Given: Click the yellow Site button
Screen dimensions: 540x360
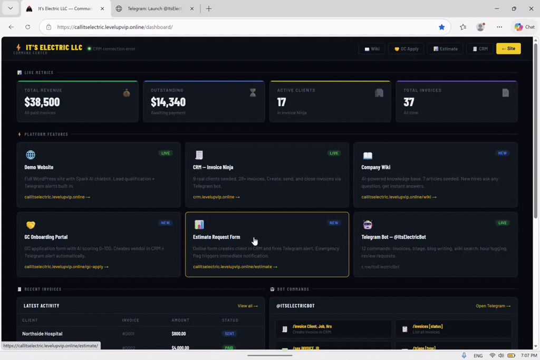Looking at the screenshot, I should click(508, 49).
